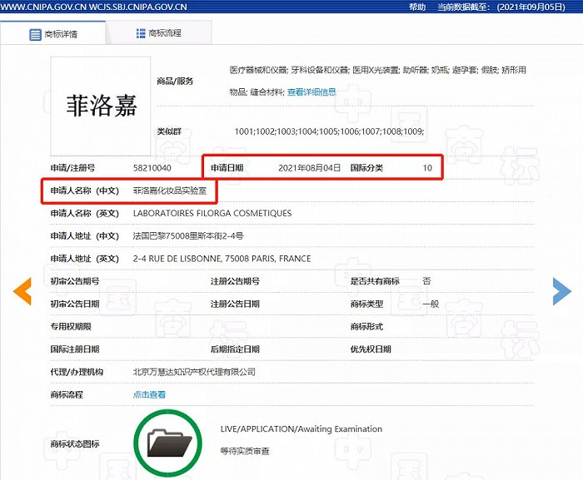This screenshot has height=480, width=583.
Task: Click the 注册公告日期 label
Action: point(235,304)
